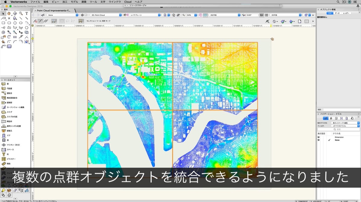The width and height of the screenshot is (361, 202).
Task: Toggle the disable interactive scaling mode button
Action: [x=35, y=21]
